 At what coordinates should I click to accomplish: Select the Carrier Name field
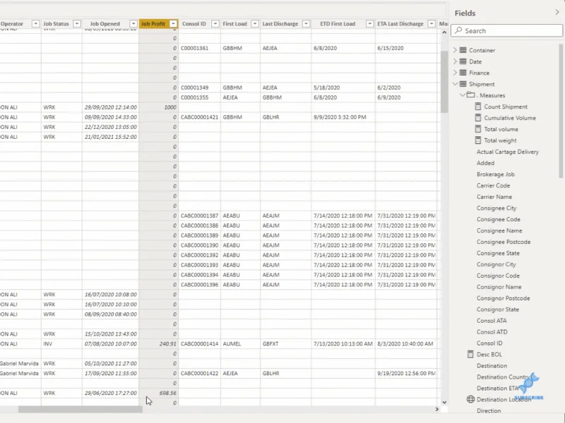click(494, 197)
